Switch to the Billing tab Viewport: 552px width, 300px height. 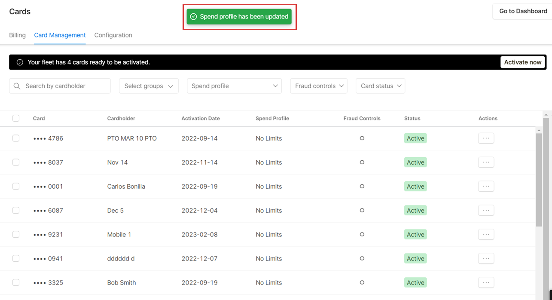pos(18,35)
